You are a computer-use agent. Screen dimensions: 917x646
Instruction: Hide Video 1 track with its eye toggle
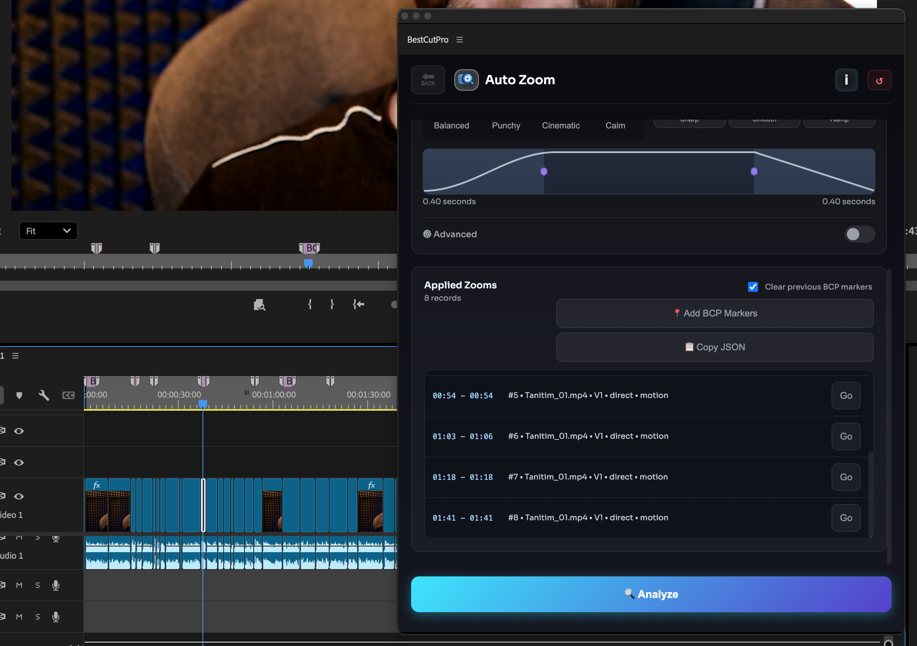pos(19,496)
